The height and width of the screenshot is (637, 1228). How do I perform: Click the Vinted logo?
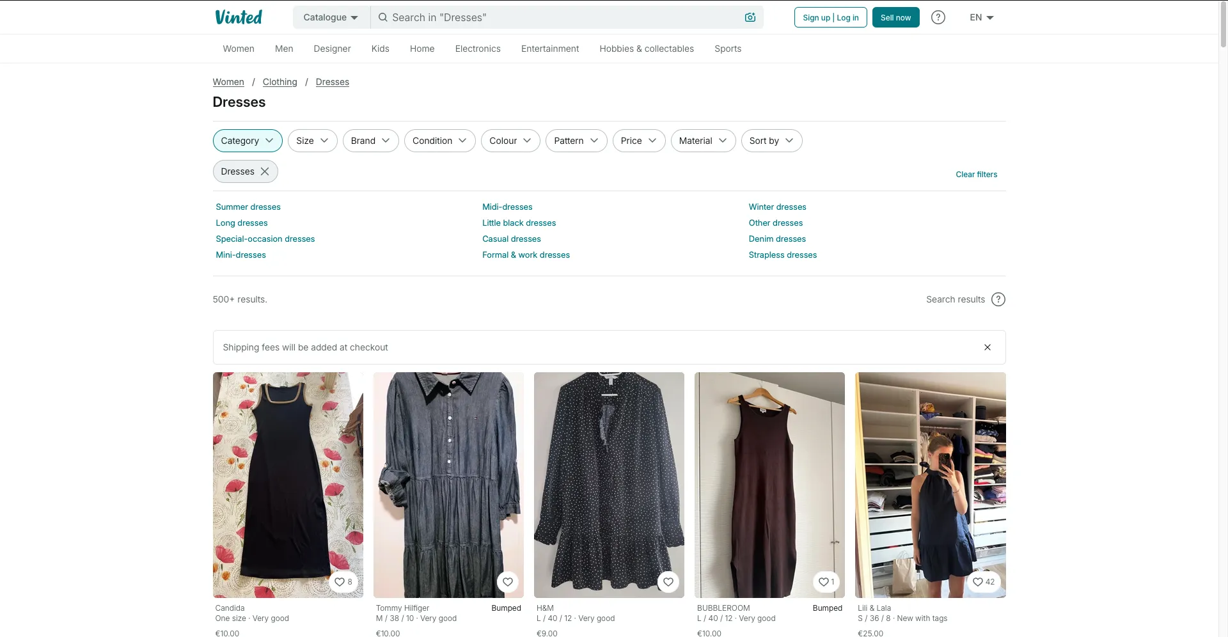click(239, 17)
